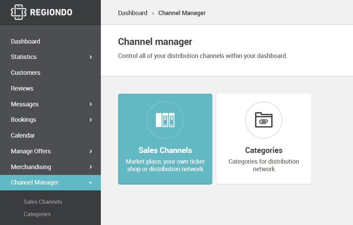
Task: Go to Customers in the sidebar
Action: click(25, 73)
